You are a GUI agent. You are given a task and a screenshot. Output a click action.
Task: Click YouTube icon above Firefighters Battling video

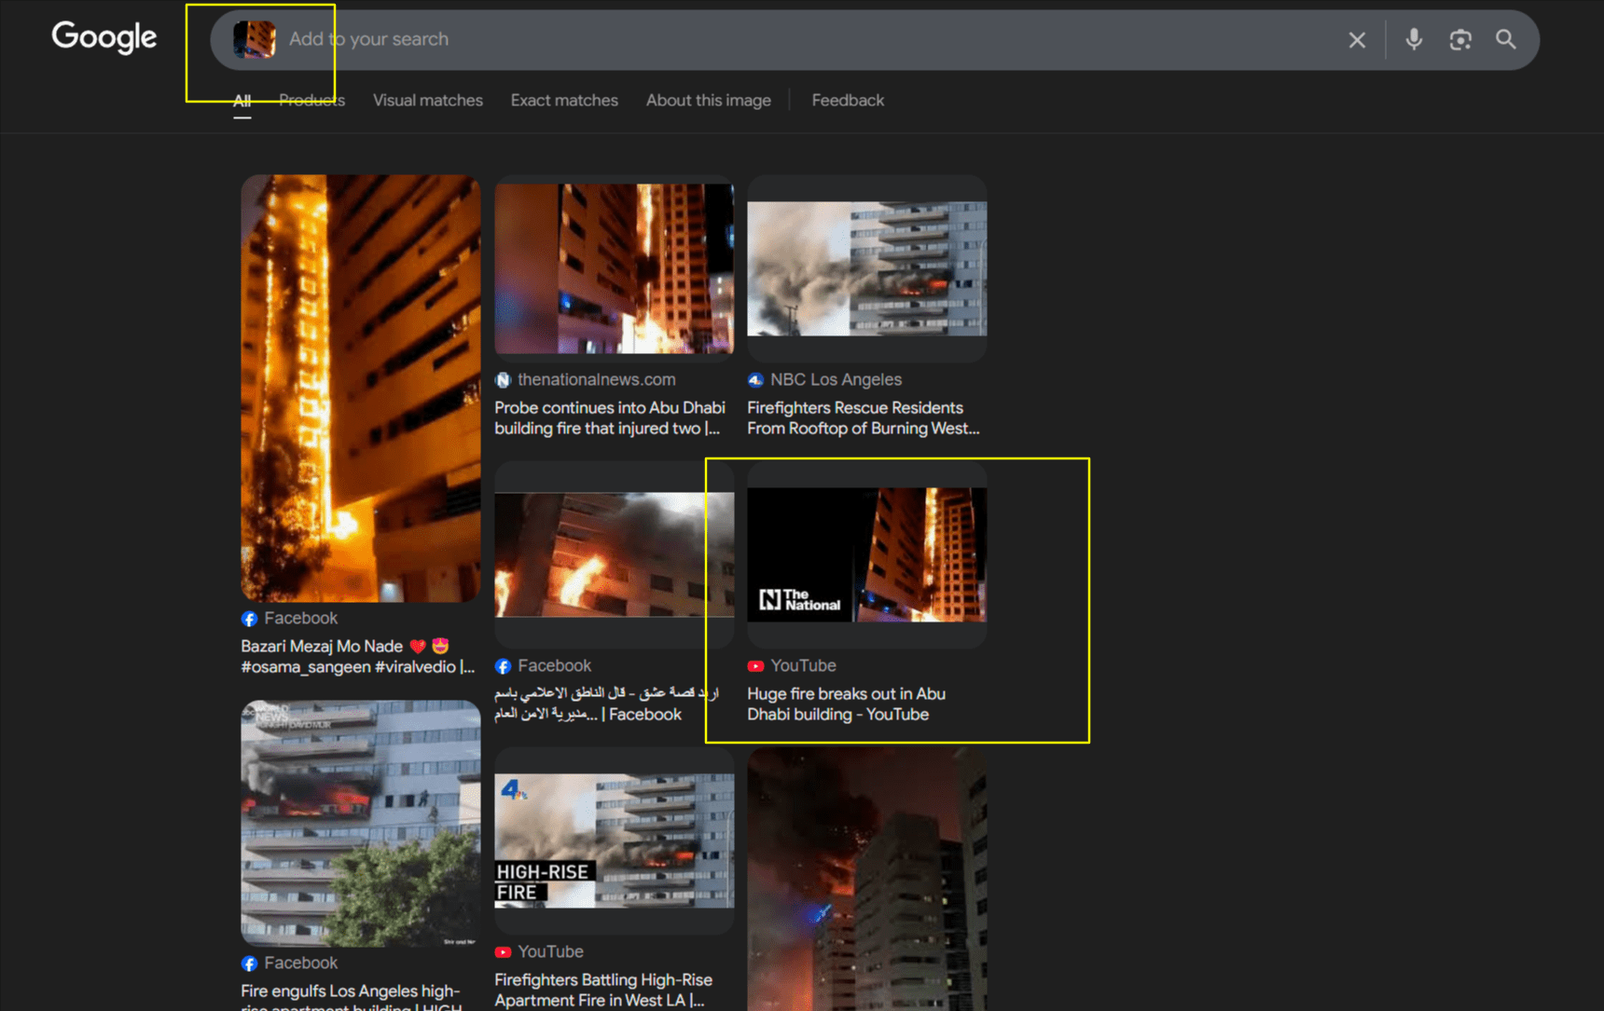503,952
